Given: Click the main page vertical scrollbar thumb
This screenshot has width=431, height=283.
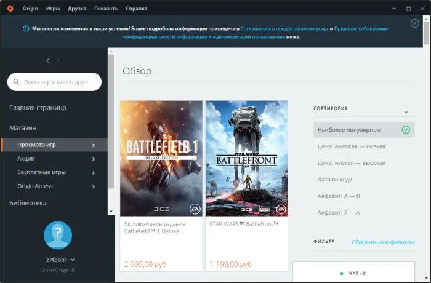Looking at the screenshot, I should 426,33.
